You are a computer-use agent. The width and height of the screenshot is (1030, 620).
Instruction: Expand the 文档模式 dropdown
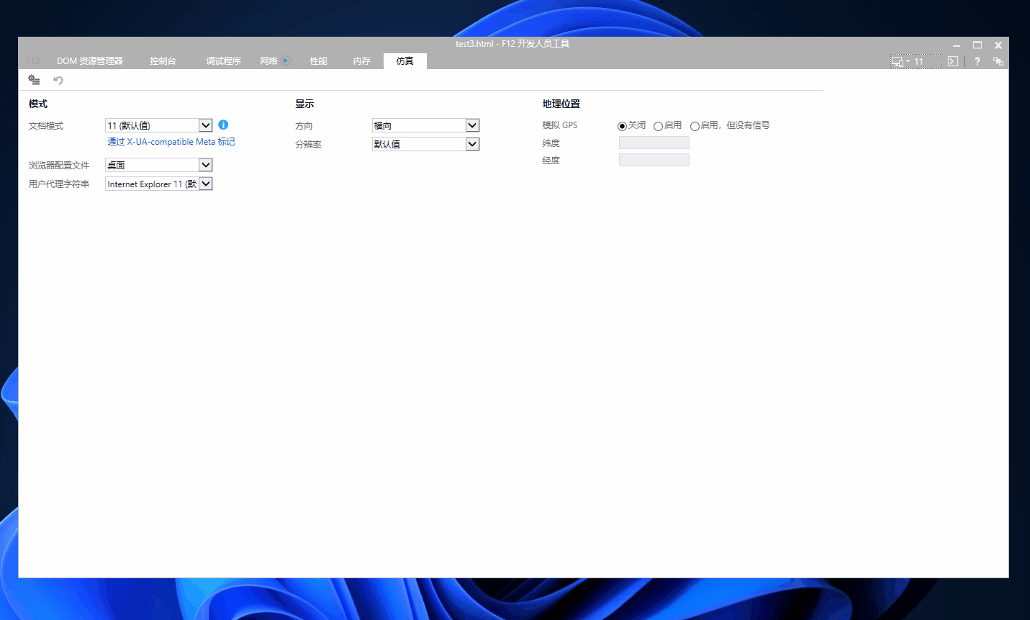pos(205,125)
